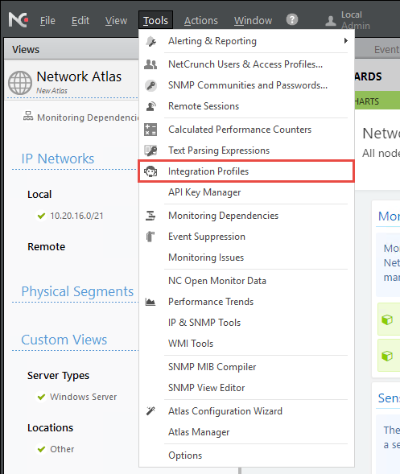Open the Edit menu
Viewport: 400px width, 474px height.
(80, 21)
